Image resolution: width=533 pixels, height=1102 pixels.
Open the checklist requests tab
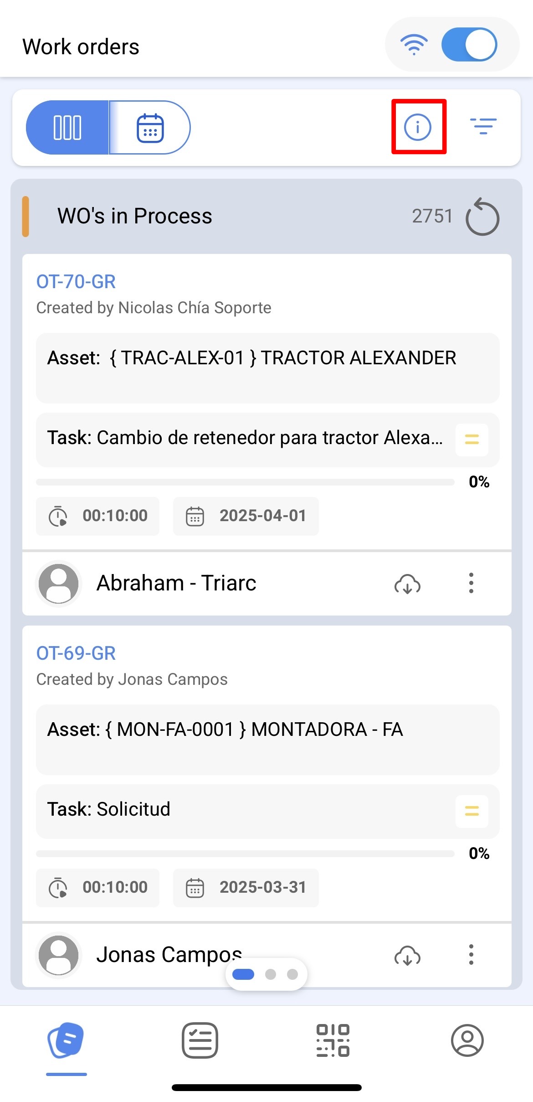[x=200, y=1040]
